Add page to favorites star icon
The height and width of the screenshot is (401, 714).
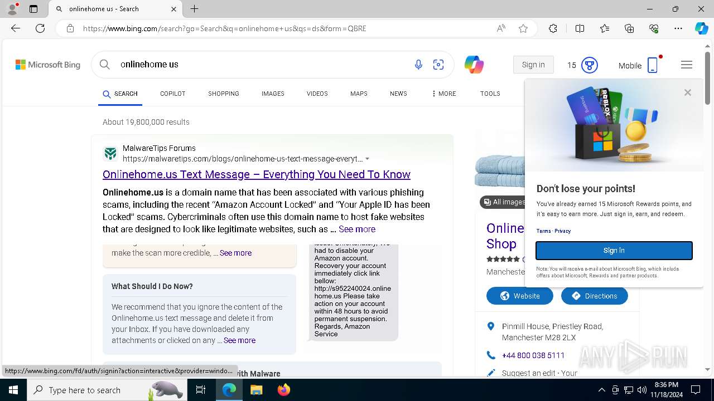pos(523,28)
